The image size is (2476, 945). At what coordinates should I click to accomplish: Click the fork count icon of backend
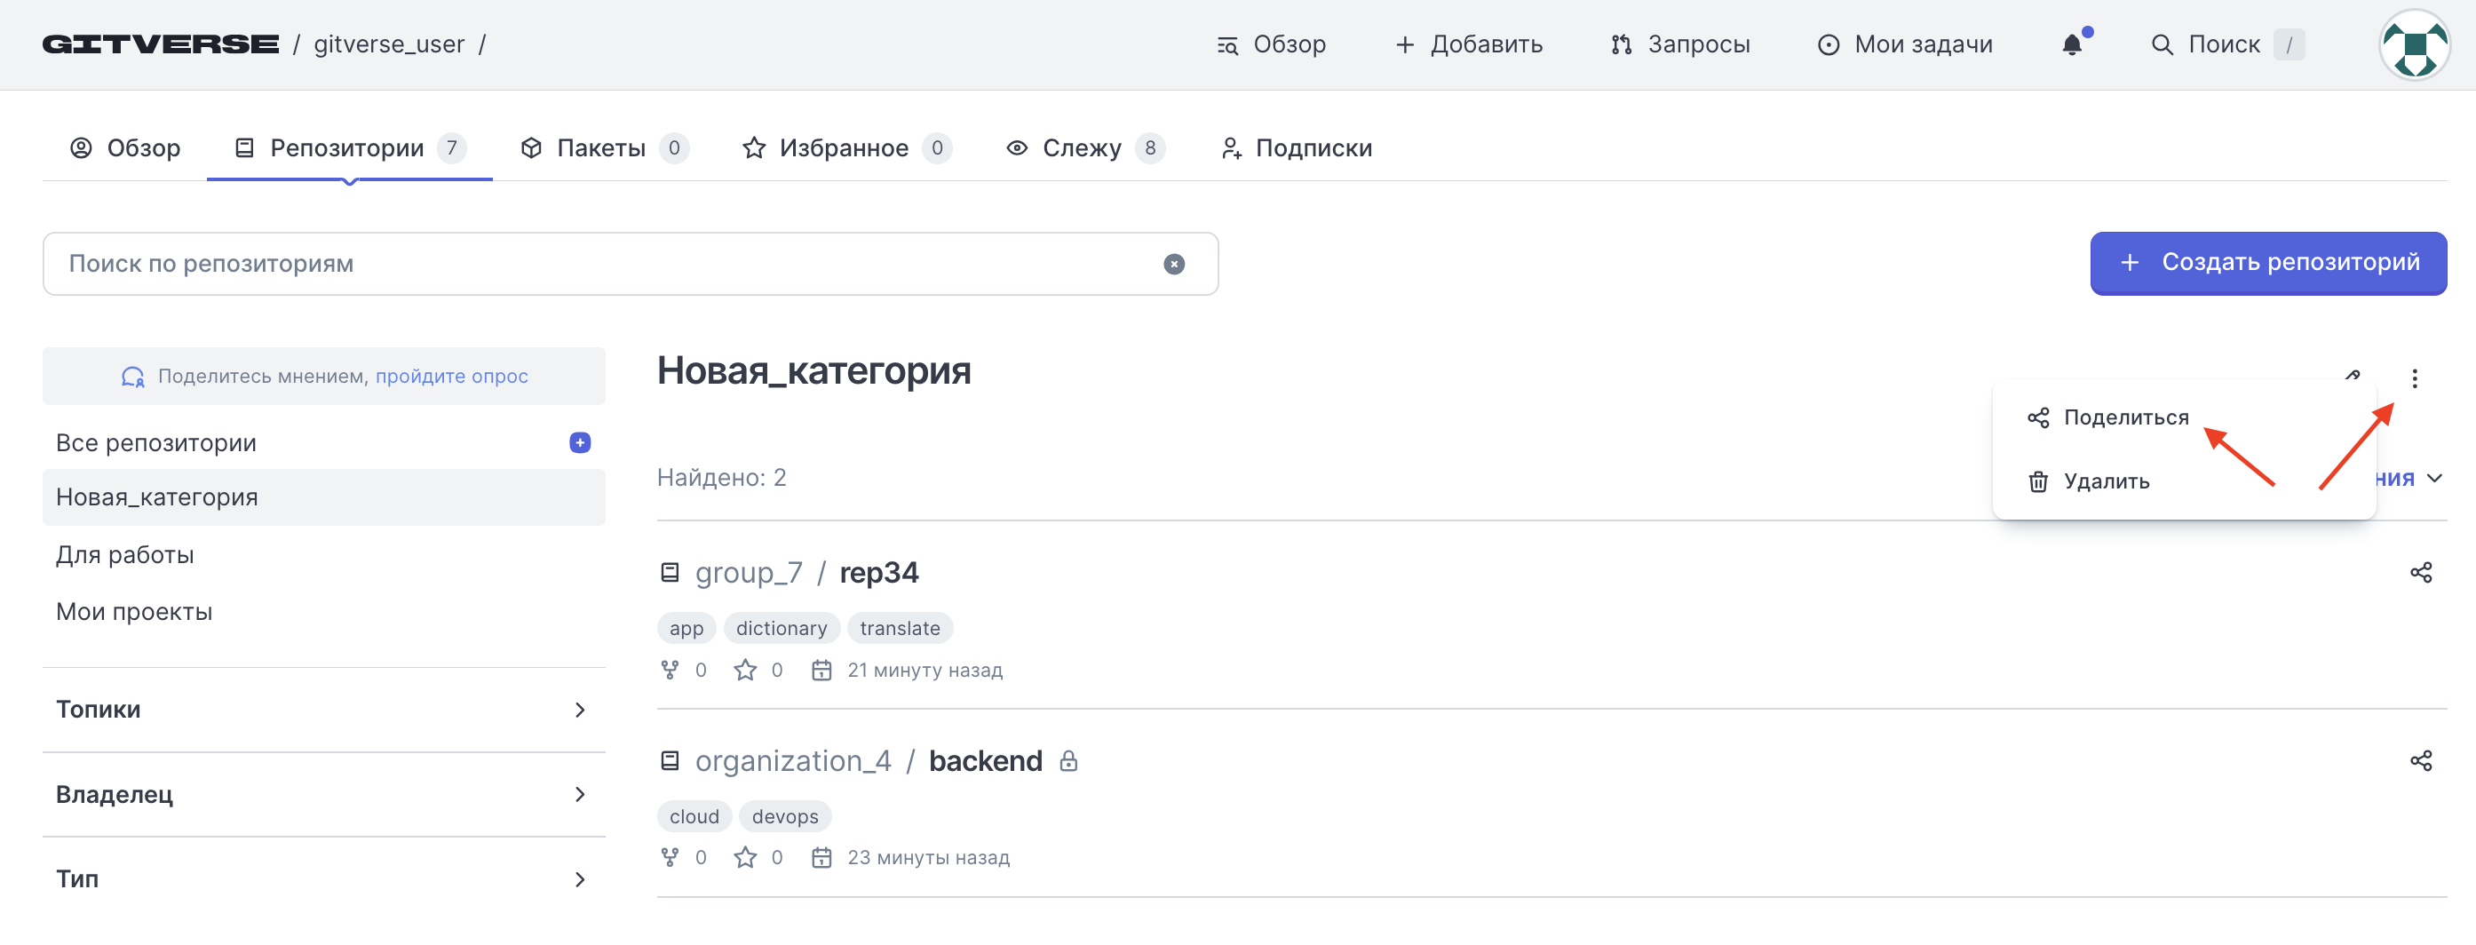coord(670,858)
